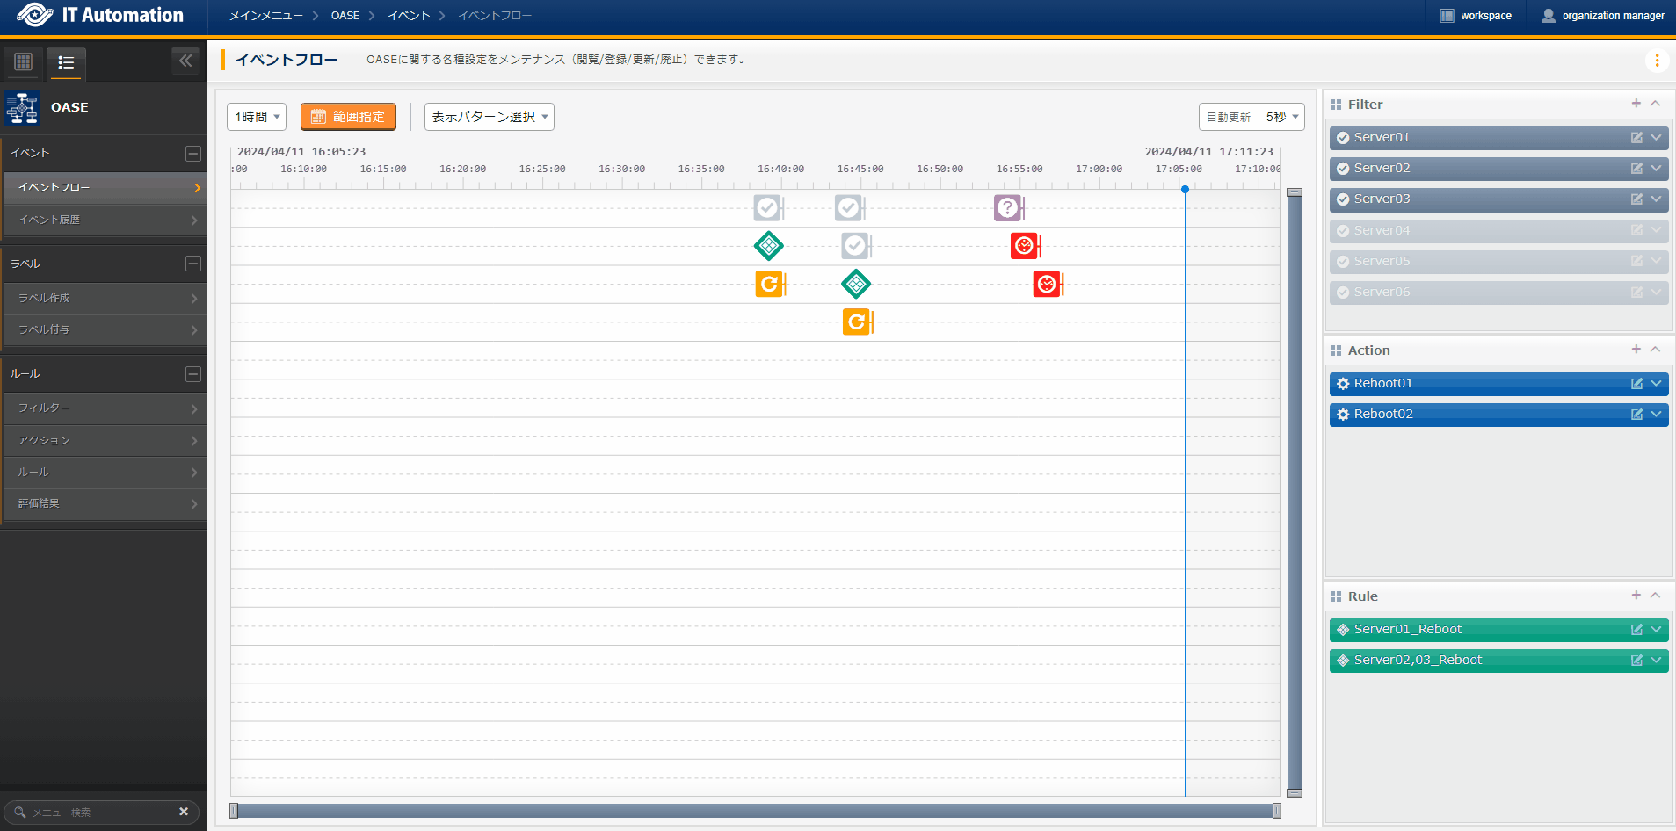Switch to grid menu view icon
Screen dimensions: 1676x831
click(24, 61)
